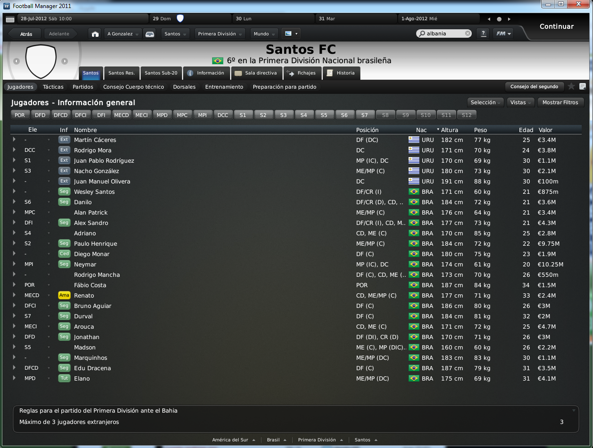The image size is (593, 448).
Task: Switch to the Fichajes tab
Action: point(302,73)
